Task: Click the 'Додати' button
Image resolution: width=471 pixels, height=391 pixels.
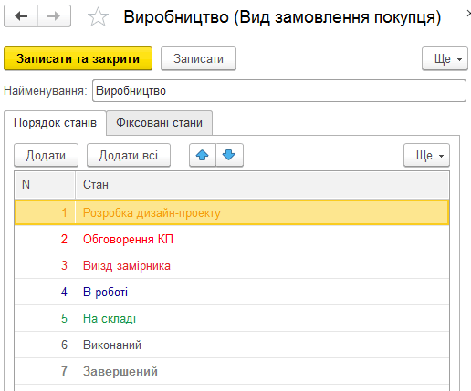Action: tap(46, 155)
